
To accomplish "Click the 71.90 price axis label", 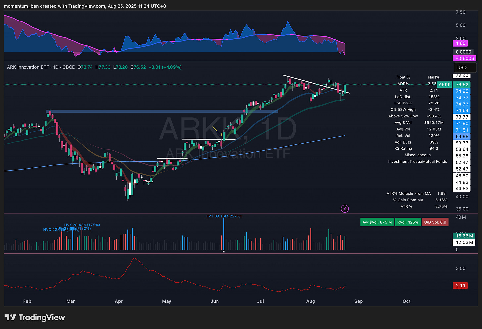I will coord(462,123).
